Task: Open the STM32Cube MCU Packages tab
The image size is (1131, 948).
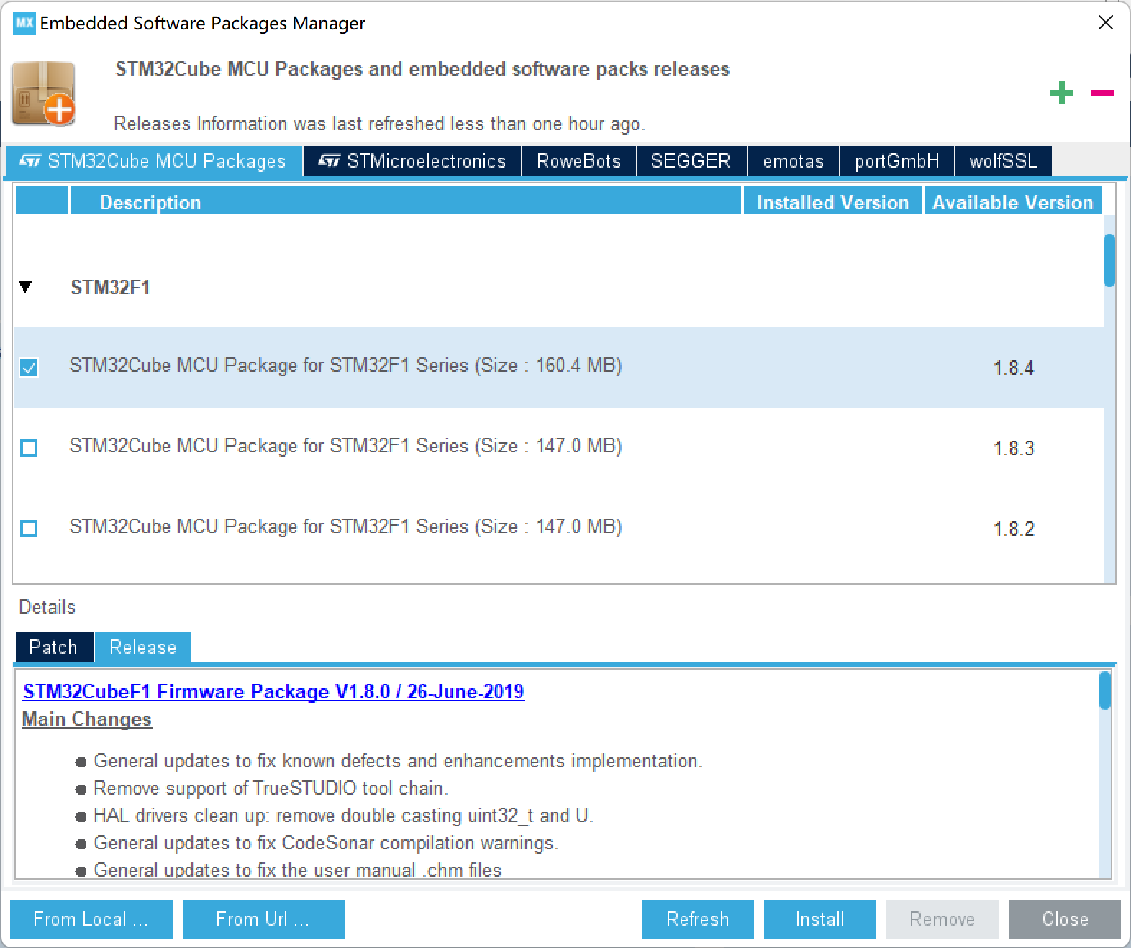Action: (153, 161)
